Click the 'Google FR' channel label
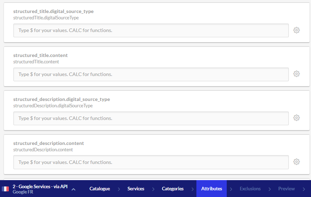This screenshot has width=311, height=197. pyautogui.click(x=23, y=192)
